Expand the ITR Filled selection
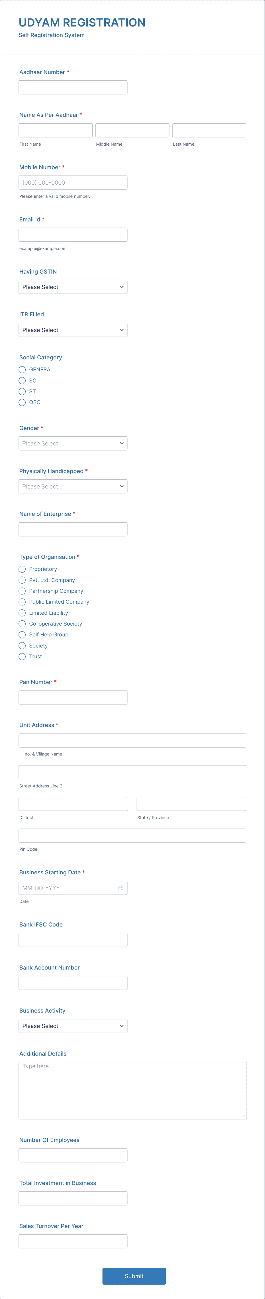 (x=73, y=330)
